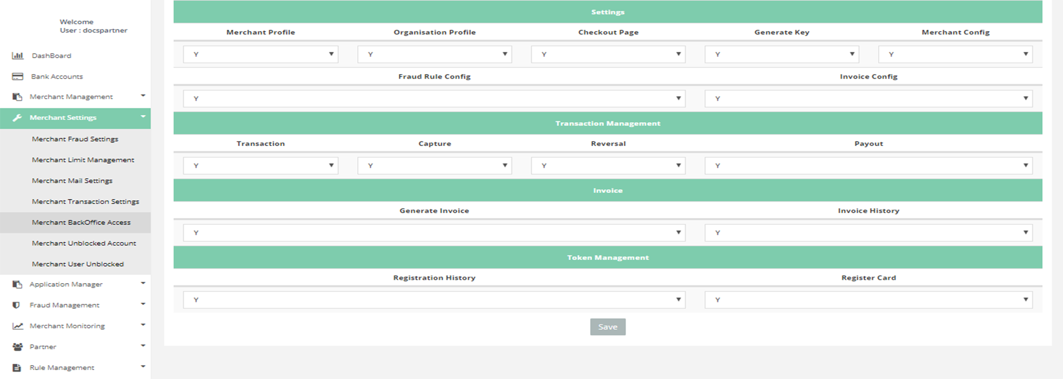Expand the Fraud Management menu arrow
The width and height of the screenshot is (1063, 379).
point(143,304)
